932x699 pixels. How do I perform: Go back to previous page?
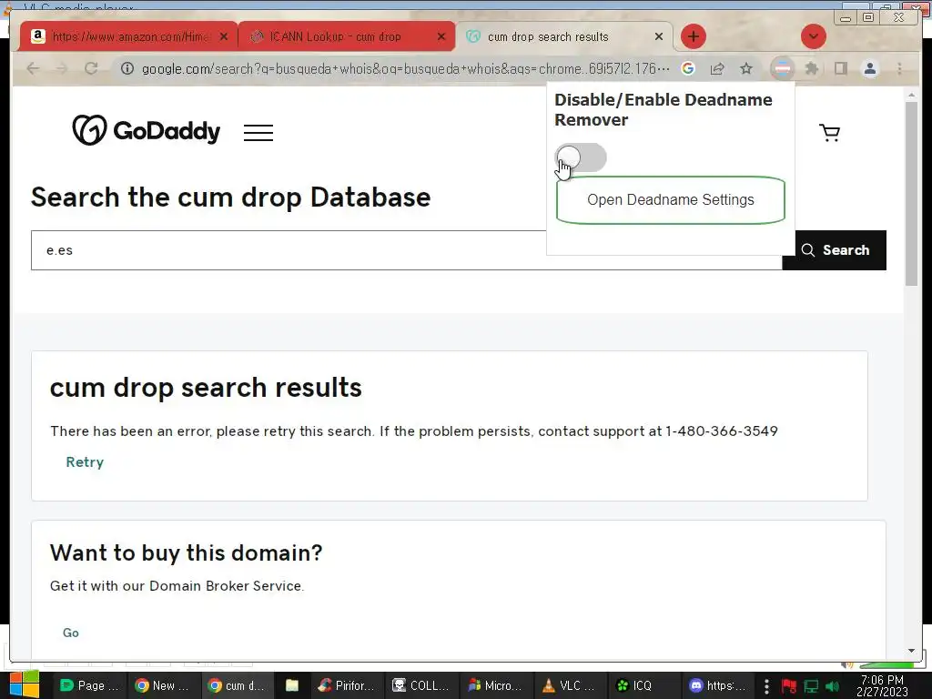pyautogui.click(x=34, y=69)
